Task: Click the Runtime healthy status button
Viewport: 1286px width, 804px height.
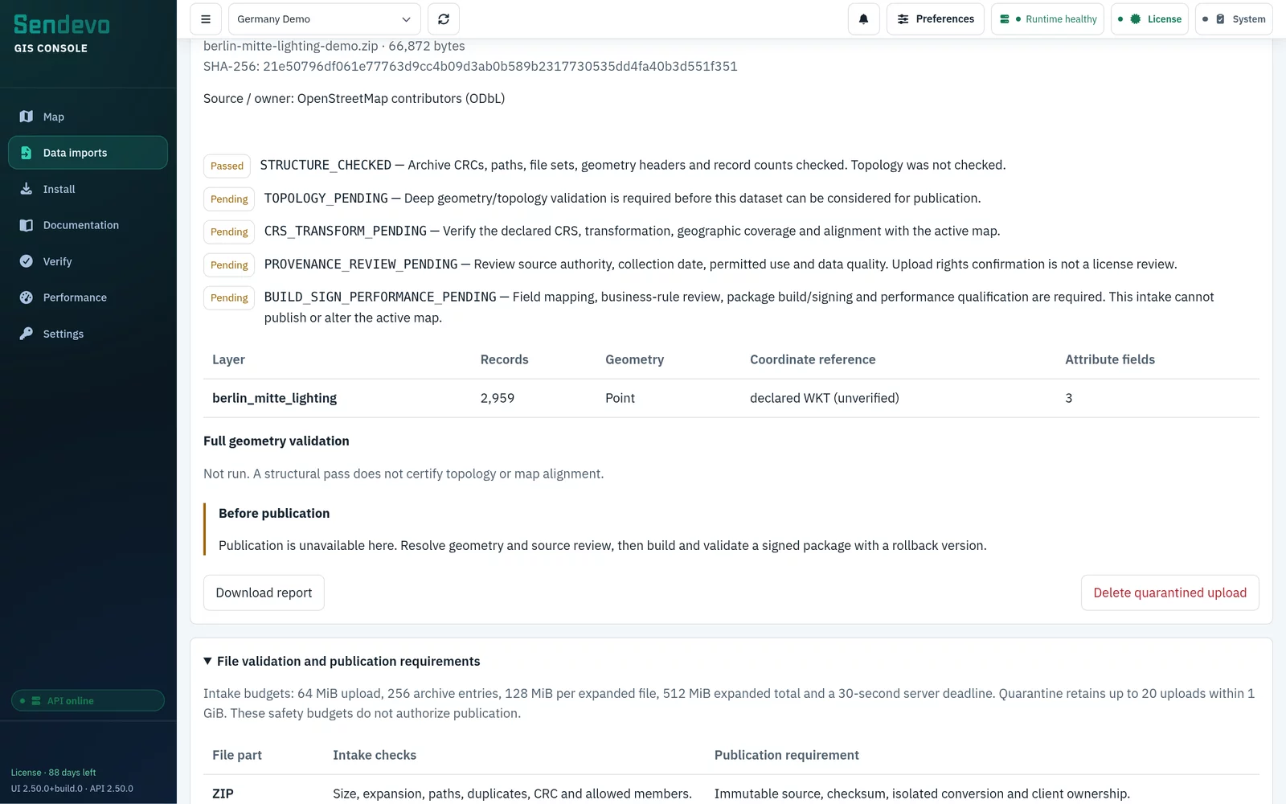Action: point(1047,19)
